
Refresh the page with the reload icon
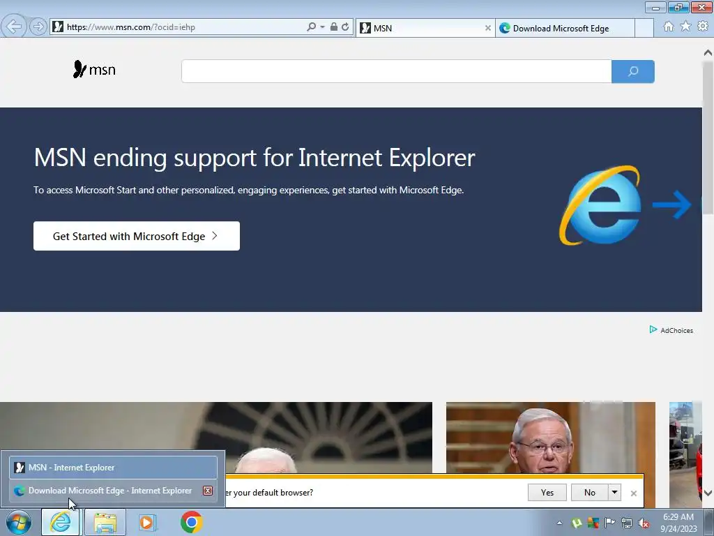click(x=346, y=27)
